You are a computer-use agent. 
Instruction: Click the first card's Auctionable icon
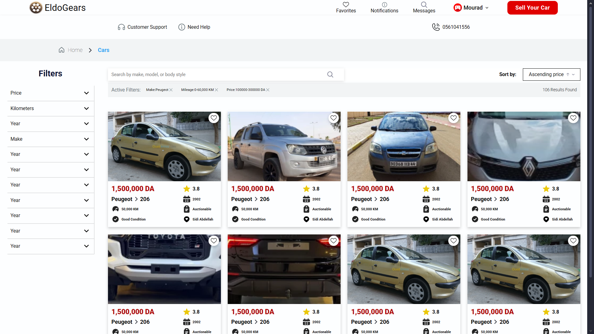pyautogui.click(x=187, y=209)
